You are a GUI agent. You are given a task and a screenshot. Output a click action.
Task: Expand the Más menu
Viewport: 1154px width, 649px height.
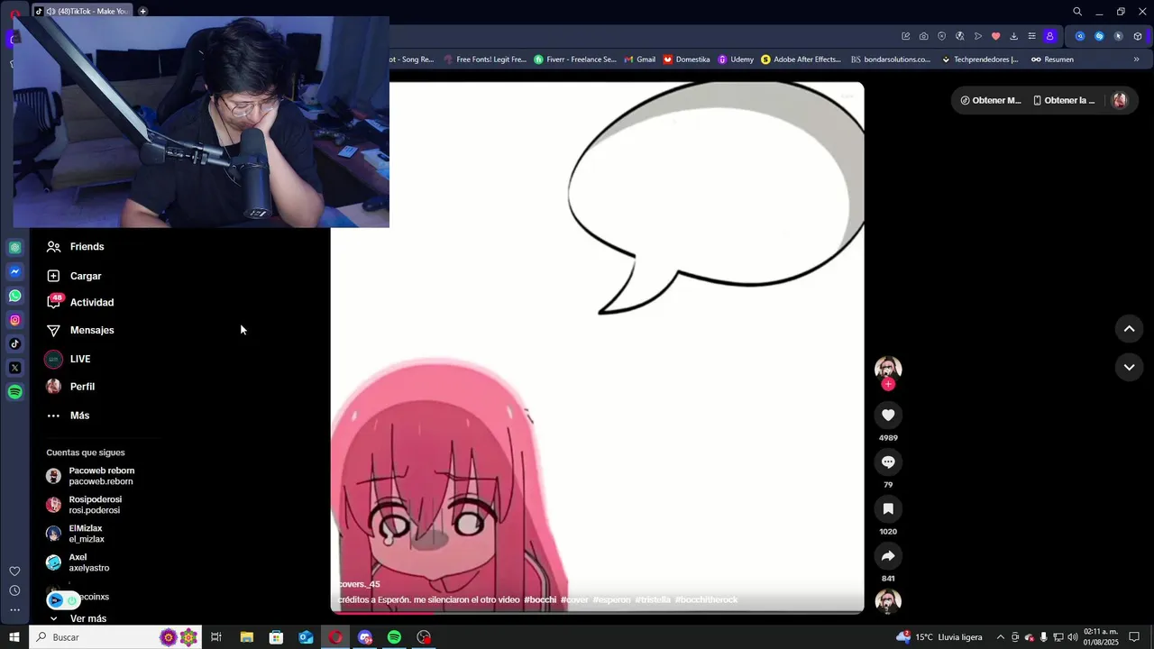(68, 416)
